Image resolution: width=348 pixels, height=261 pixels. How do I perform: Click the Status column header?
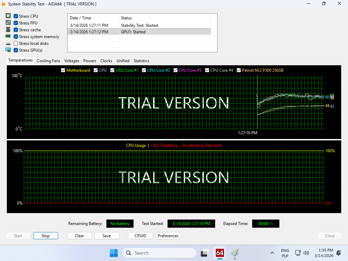(164, 18)
